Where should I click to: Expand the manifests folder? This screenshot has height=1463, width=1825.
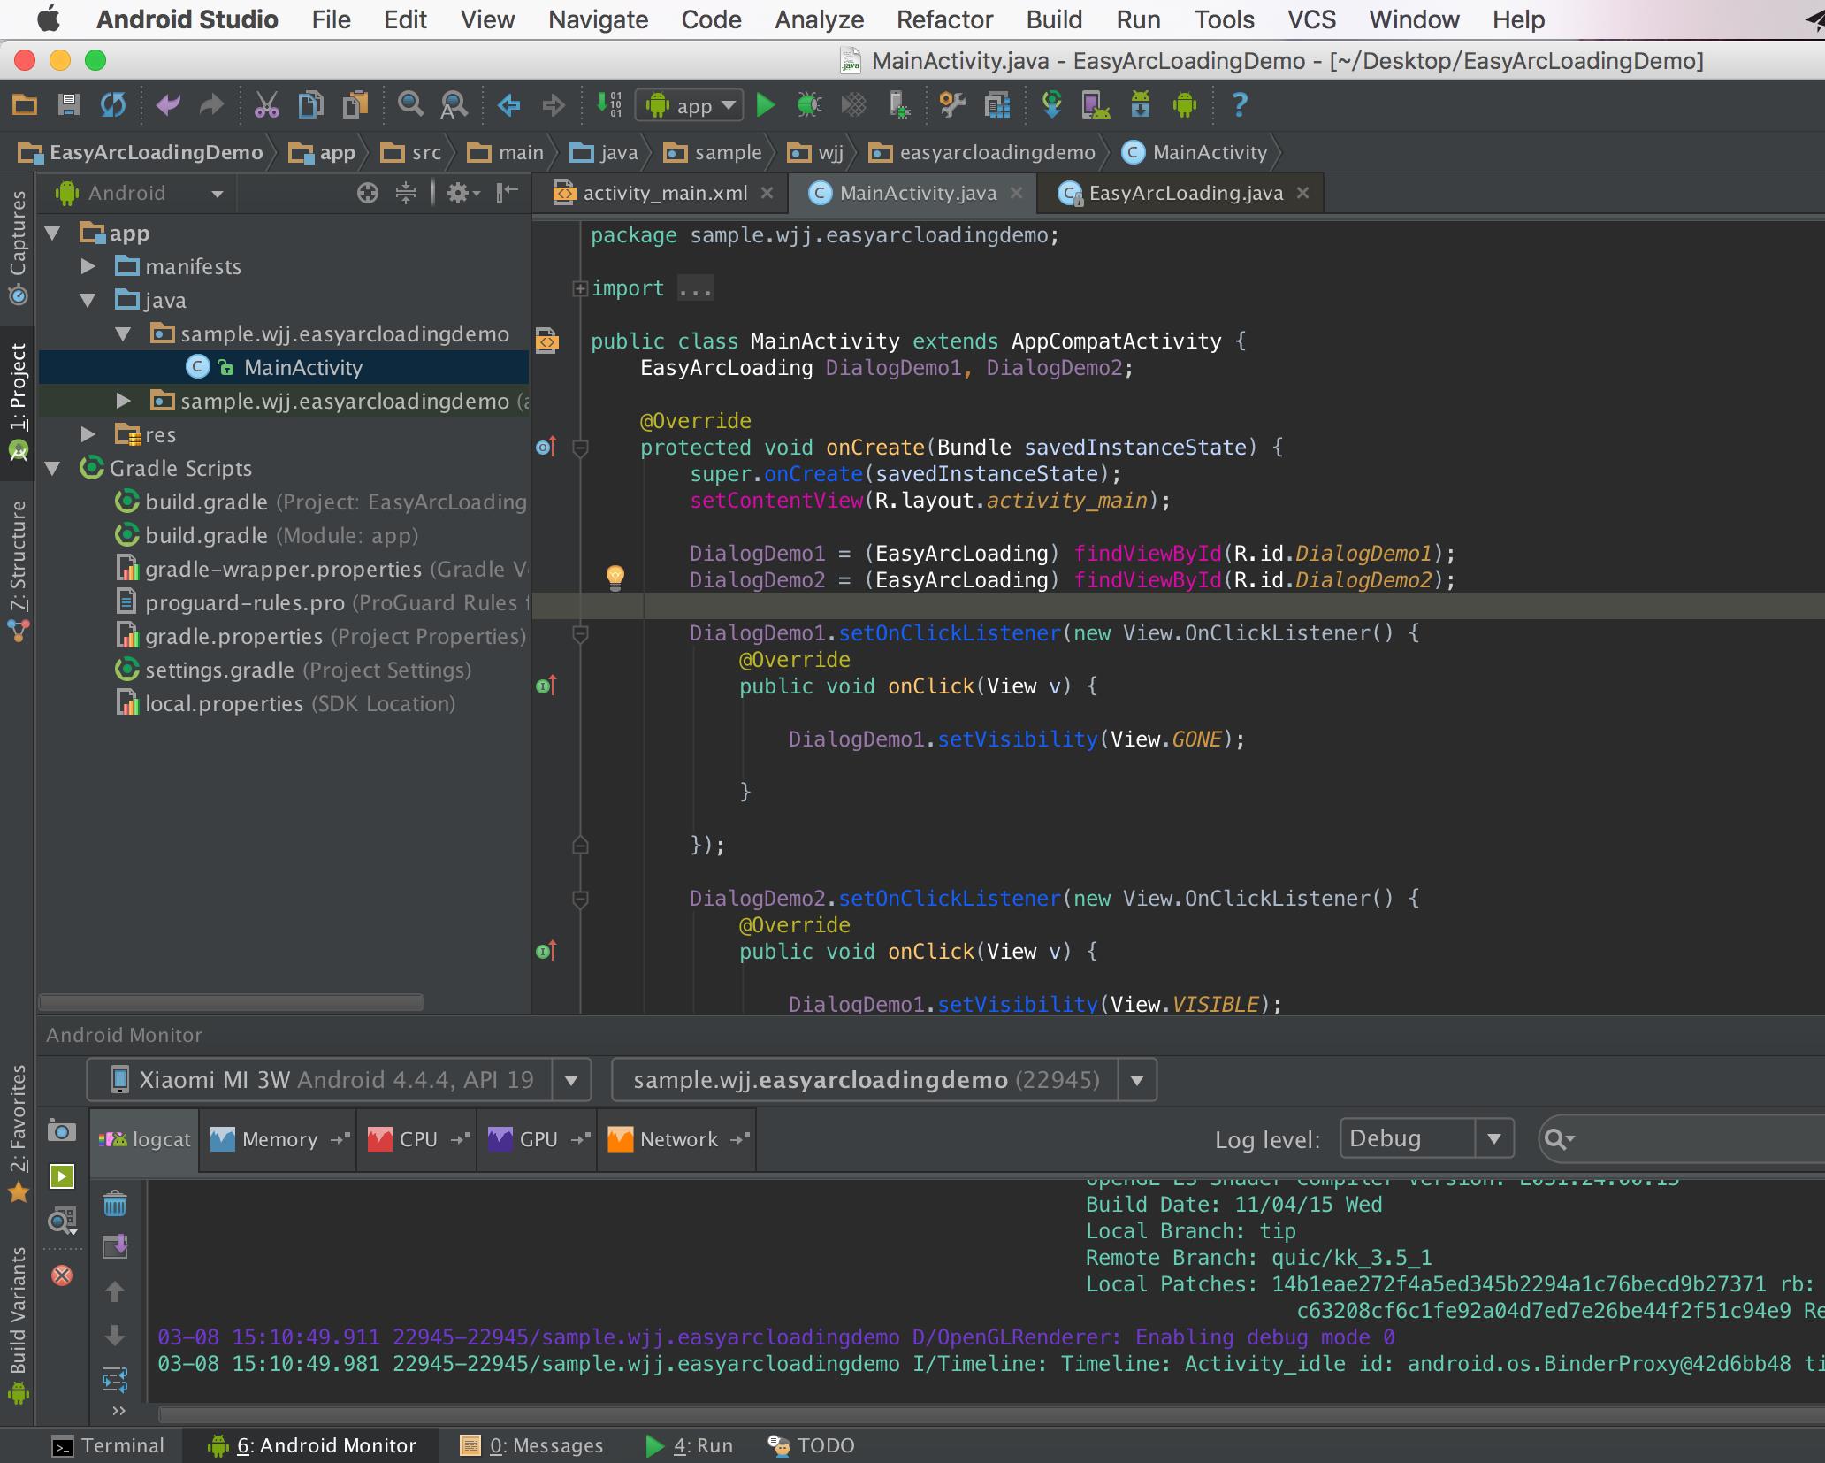click(x=88, y=266)
